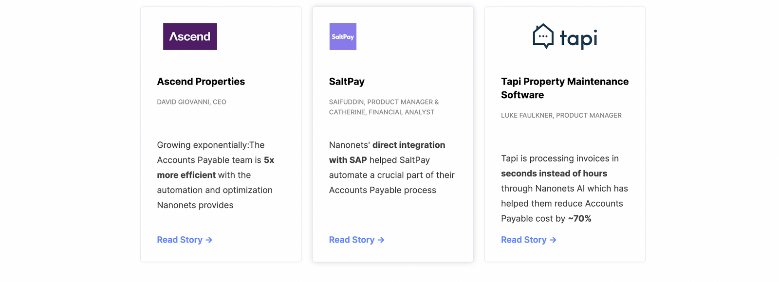Image resolution: width=779 pixels, height=282 pixels.
Task: Click the tapi wordmark text in logo
Action: tap(578, 38)
